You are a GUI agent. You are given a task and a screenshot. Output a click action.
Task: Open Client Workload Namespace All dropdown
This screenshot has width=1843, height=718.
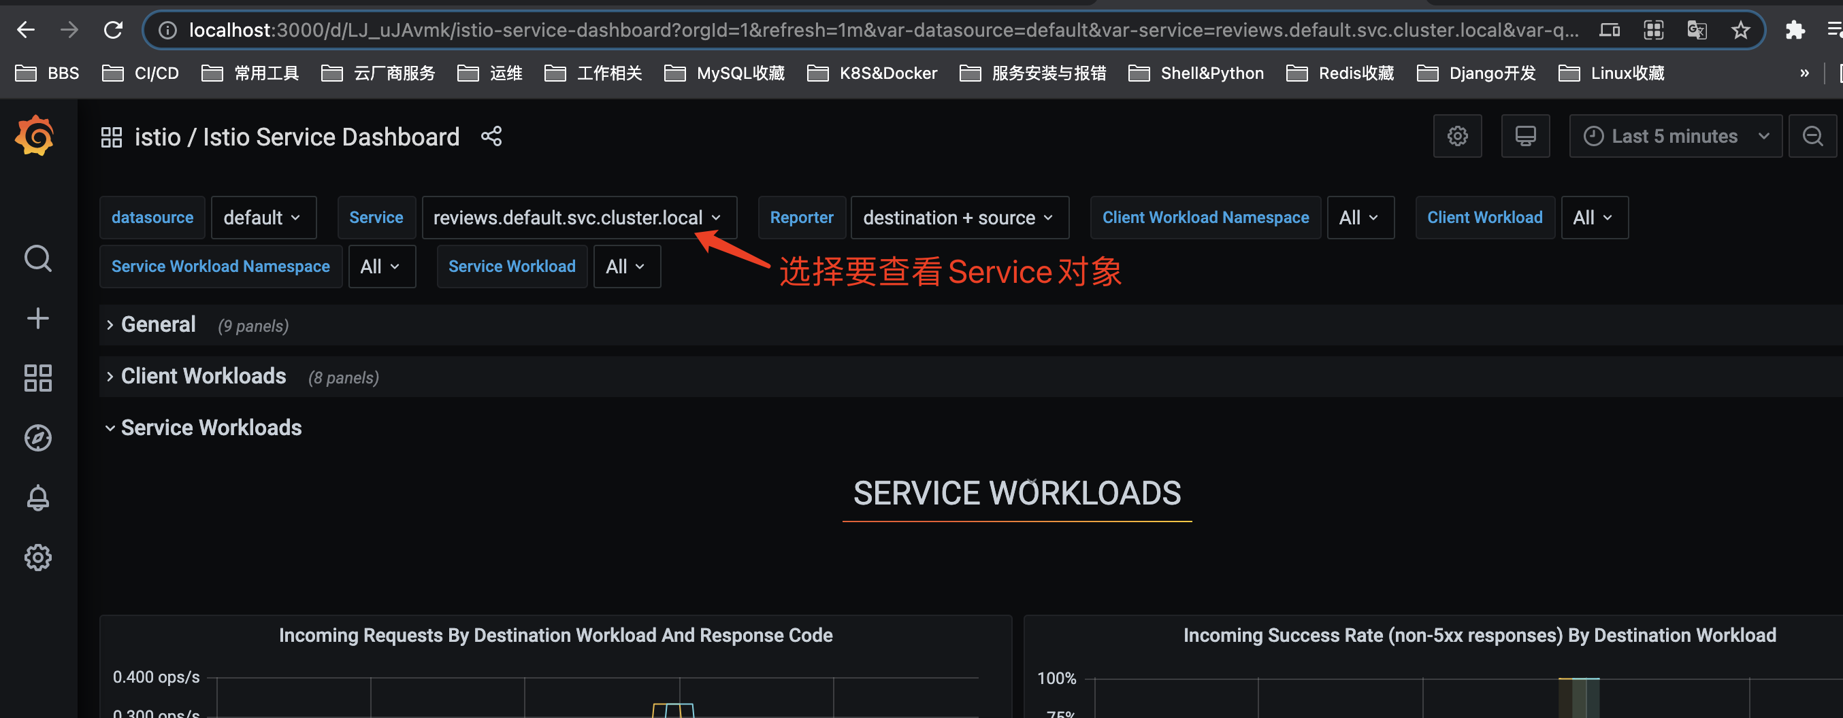(x=1360, y=217)
